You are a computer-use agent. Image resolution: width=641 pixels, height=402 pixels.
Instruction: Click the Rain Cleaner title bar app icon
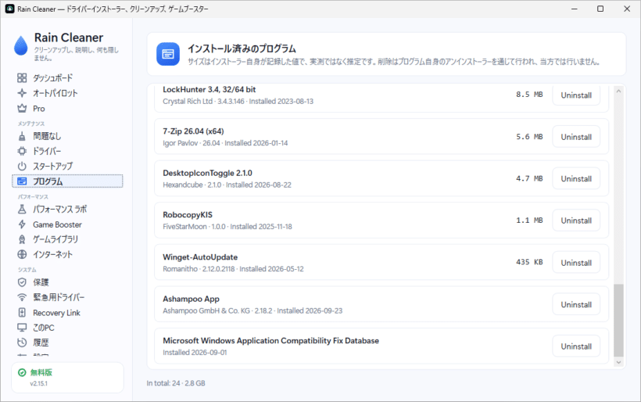tap(10, 9)
